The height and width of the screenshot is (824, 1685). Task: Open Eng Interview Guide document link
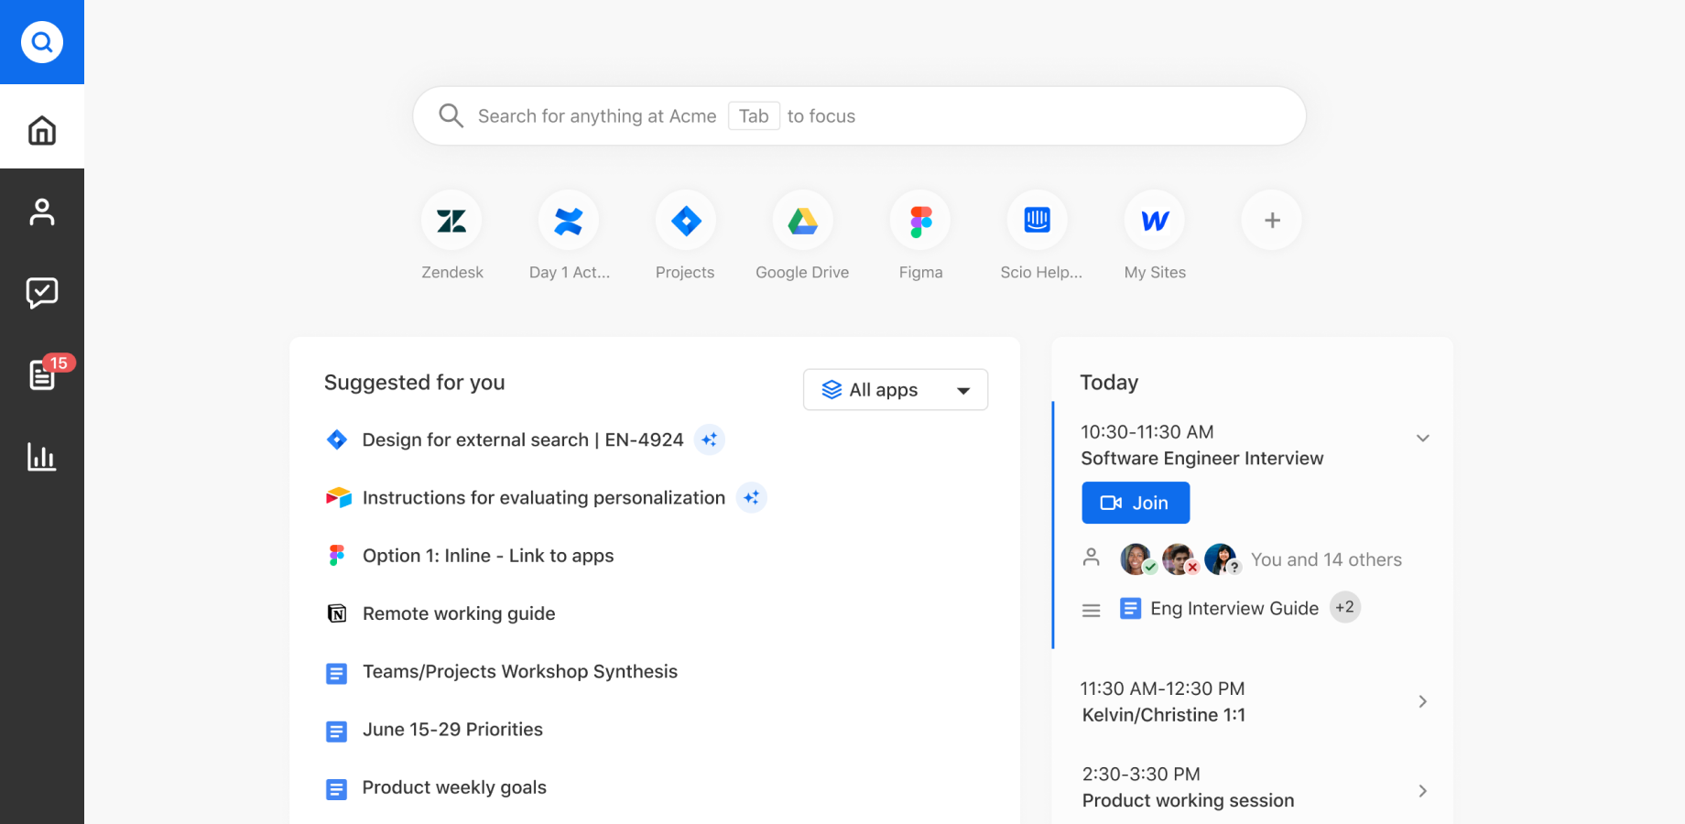click(x=1234, y=609)
